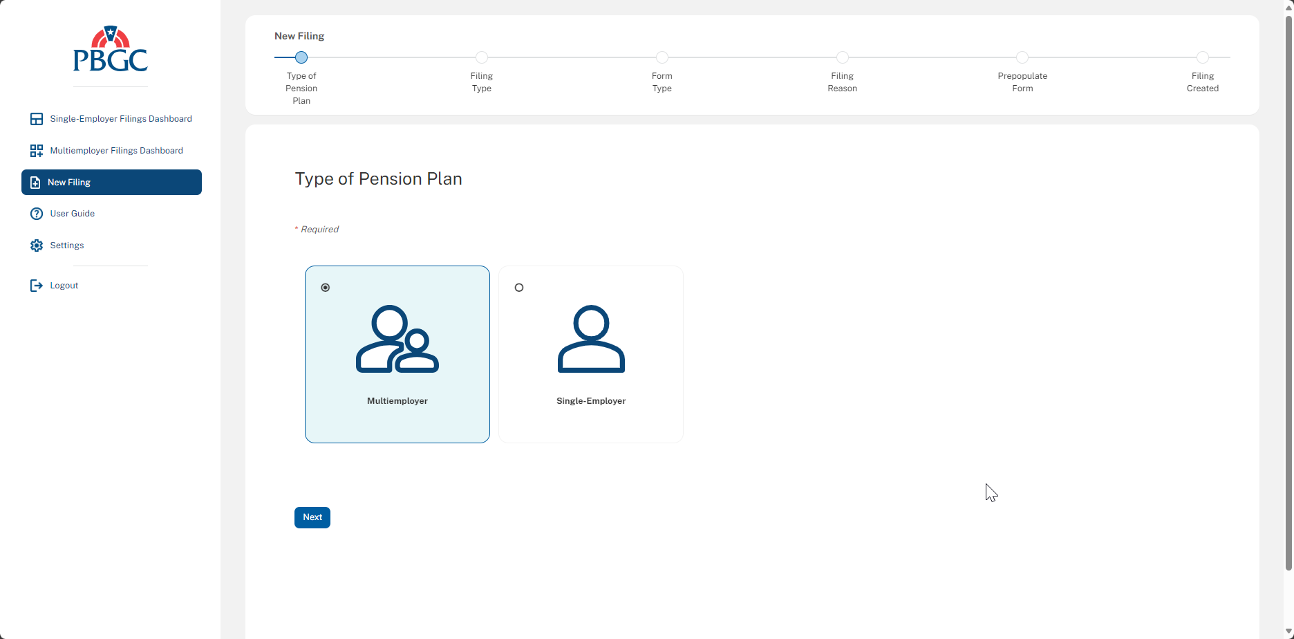Click the Single-Employer Filings Dashboard icon

(x=37, y=119)
